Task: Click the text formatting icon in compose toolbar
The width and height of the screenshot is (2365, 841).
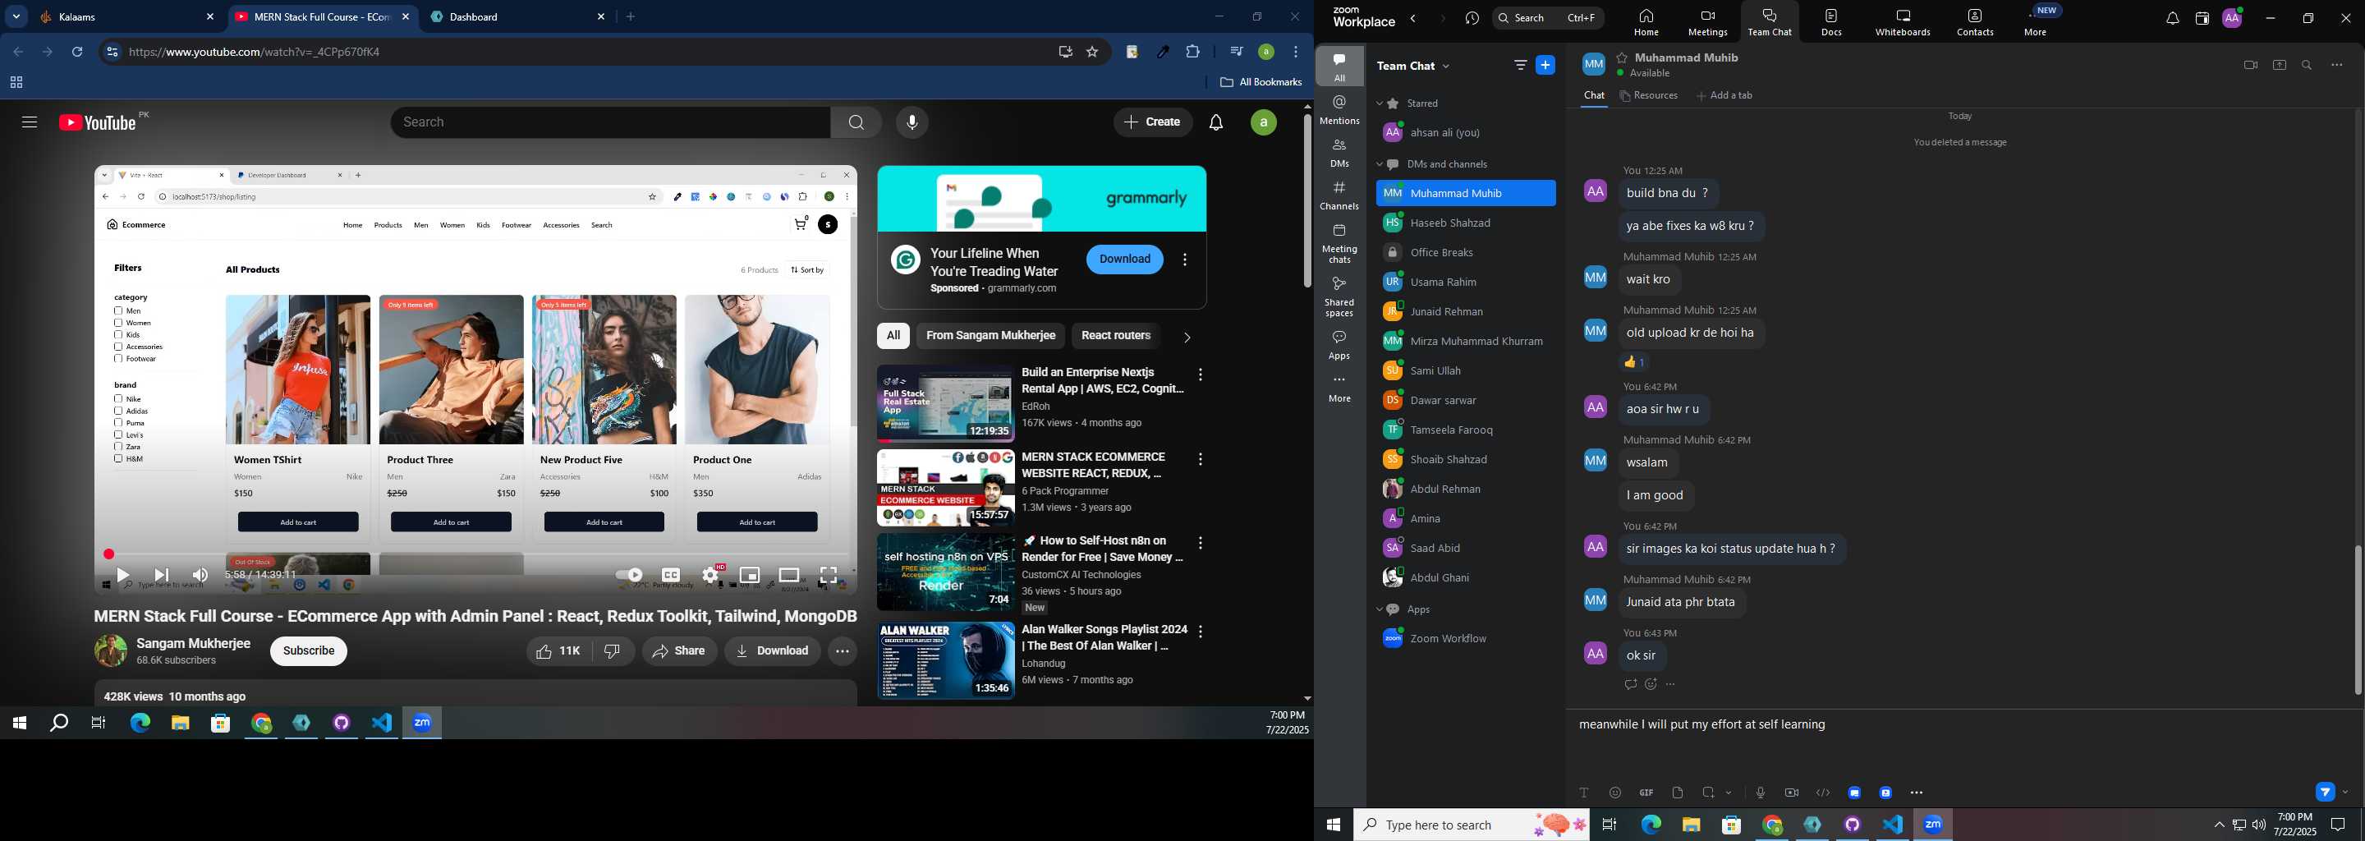Action: pyautogui.click(x=1584, y=793)
